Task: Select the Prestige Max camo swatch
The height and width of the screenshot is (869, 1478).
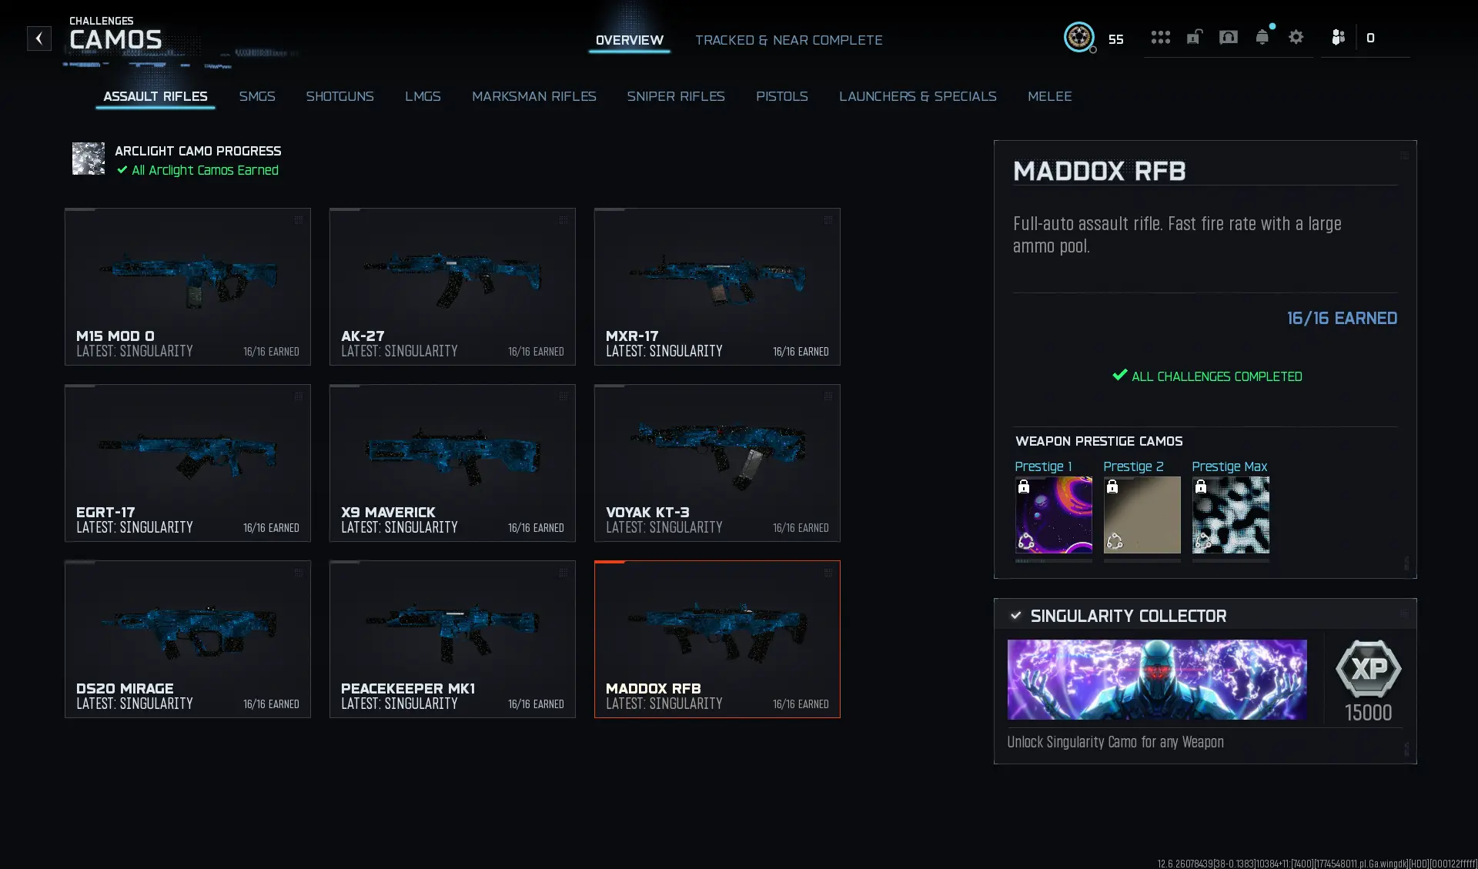Action: click(1231, 515)
